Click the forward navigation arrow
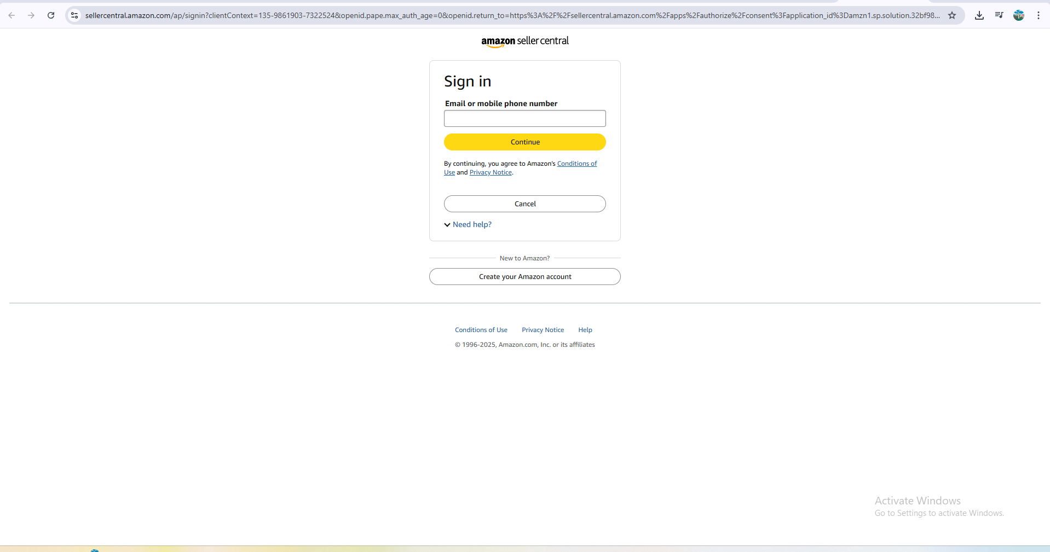This screenshot has width=1050, height=552. 31,15
